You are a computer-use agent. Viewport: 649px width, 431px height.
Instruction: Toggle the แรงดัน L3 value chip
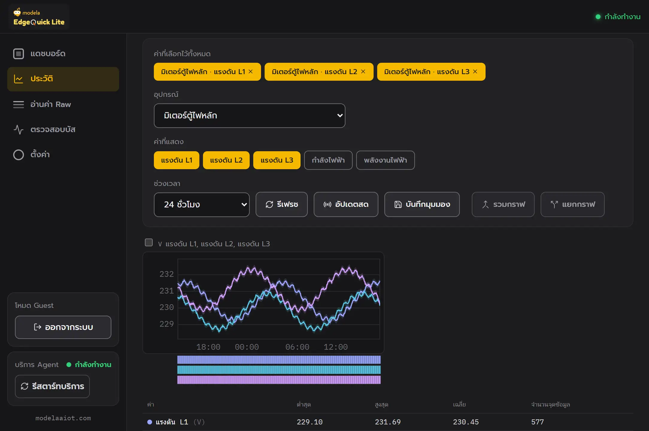[x=277, y=160]
